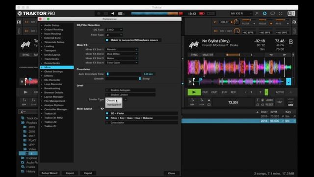Click the left FX panel label

19,22
